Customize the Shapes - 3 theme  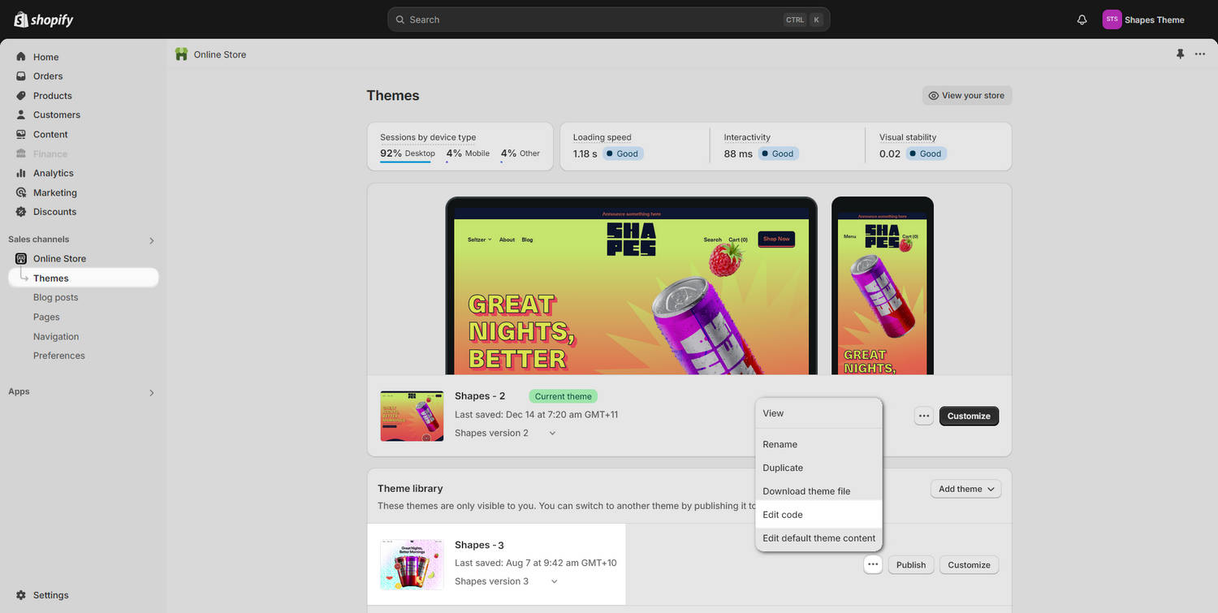(969, 565)
